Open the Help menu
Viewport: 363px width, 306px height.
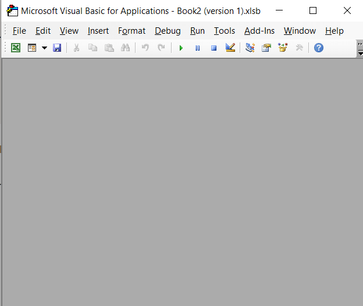pyautogui.click(x=334, y=31)
